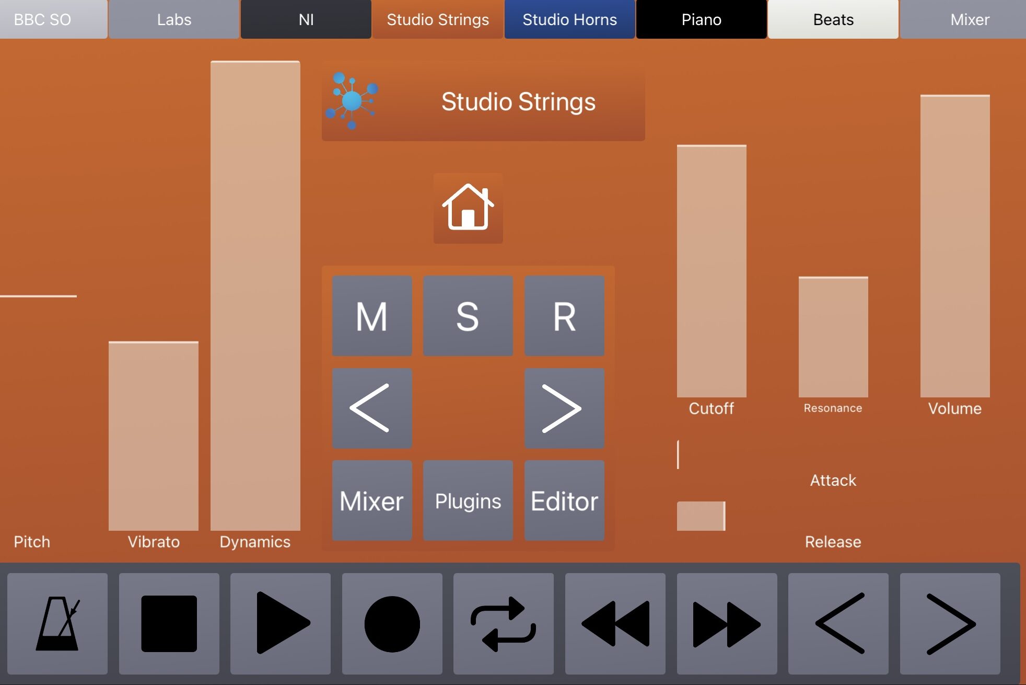Click the Dynamics fader bar

coord(255,296)
